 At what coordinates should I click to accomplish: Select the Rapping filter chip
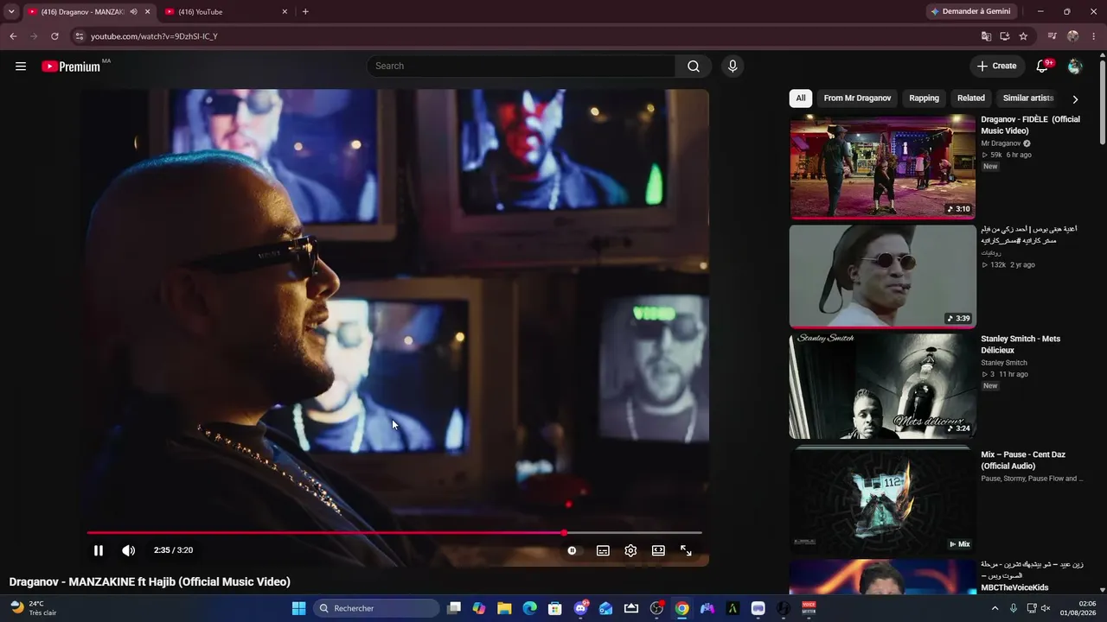coord(924,98)
